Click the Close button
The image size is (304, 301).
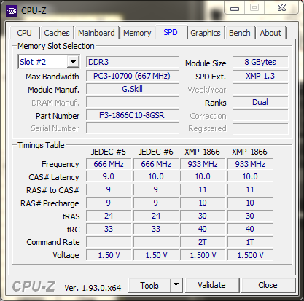click(268, 285)
